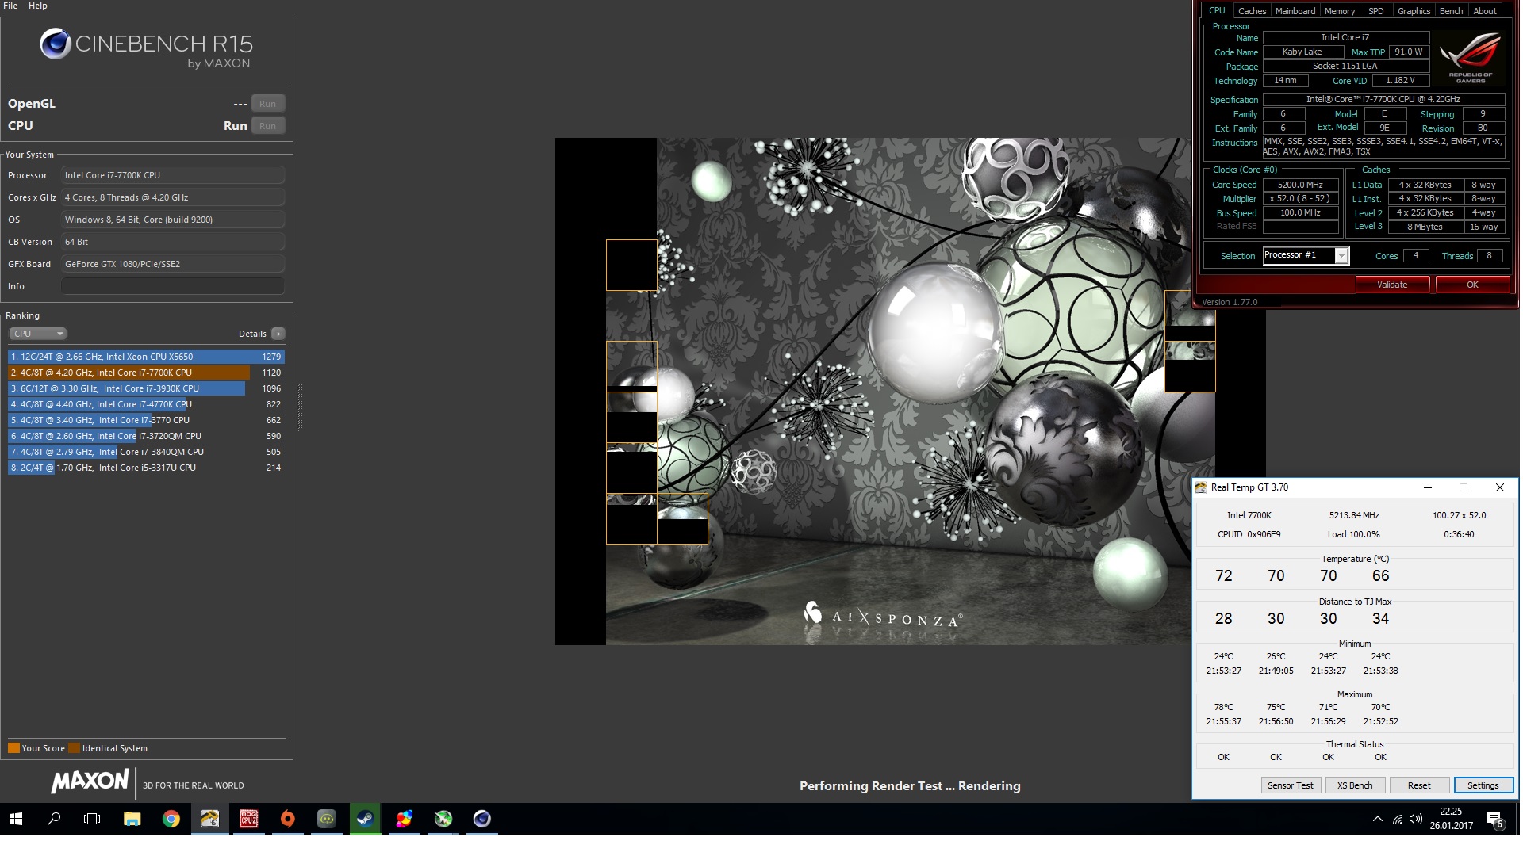
Task: Select the i7-3840QM ranking row
Action: pos(146,452)
